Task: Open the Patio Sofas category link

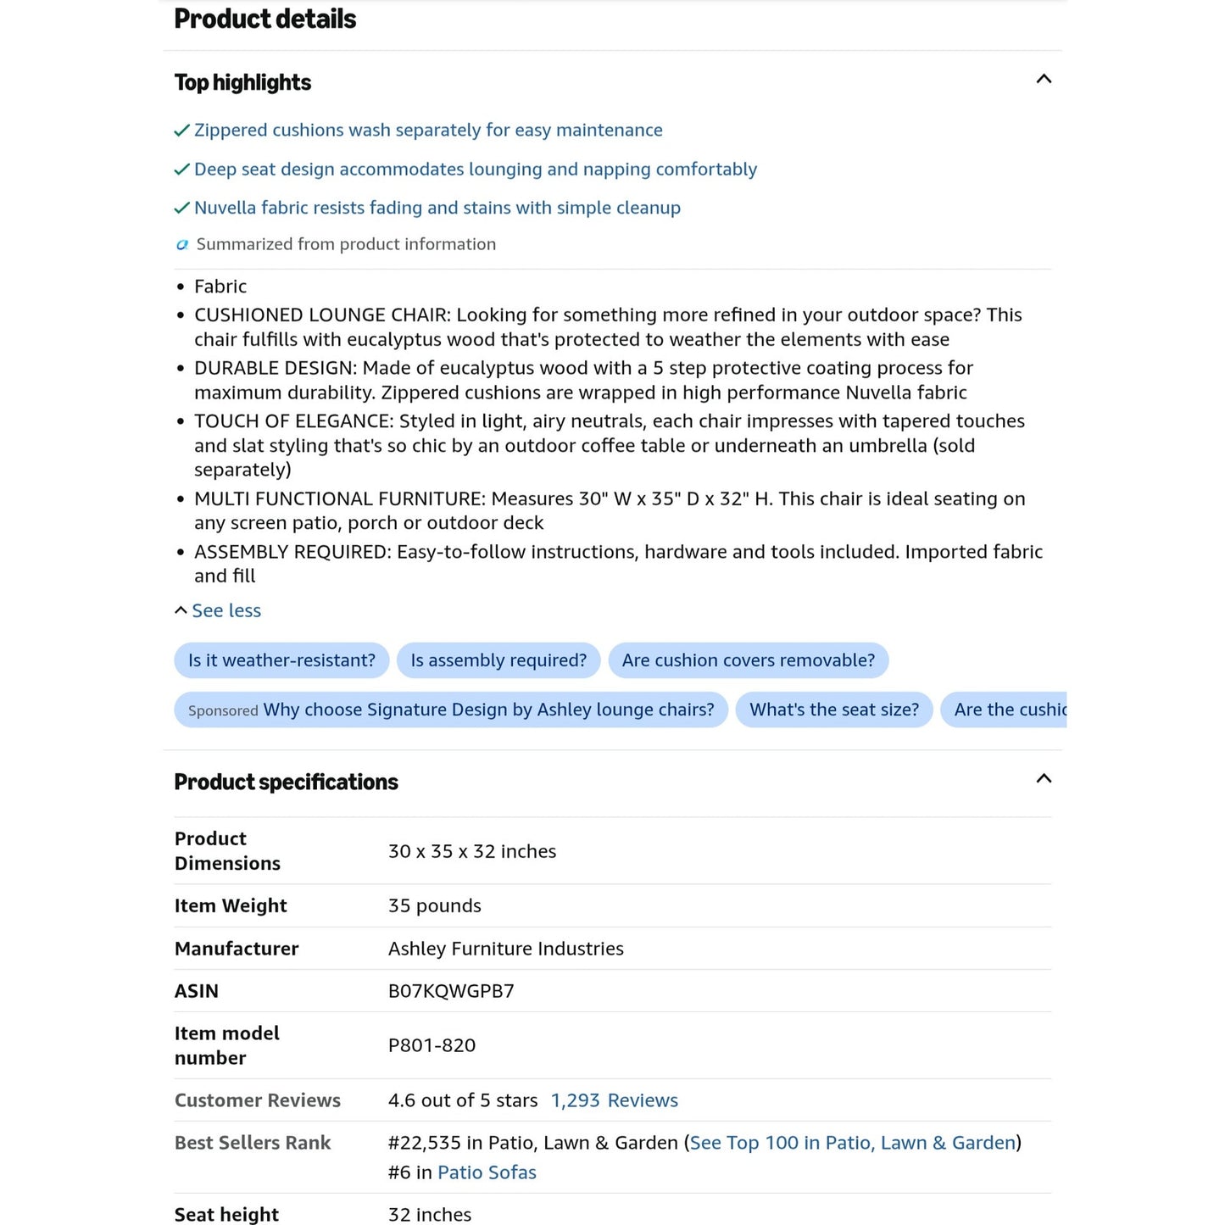Action: tap(487, 1172)
